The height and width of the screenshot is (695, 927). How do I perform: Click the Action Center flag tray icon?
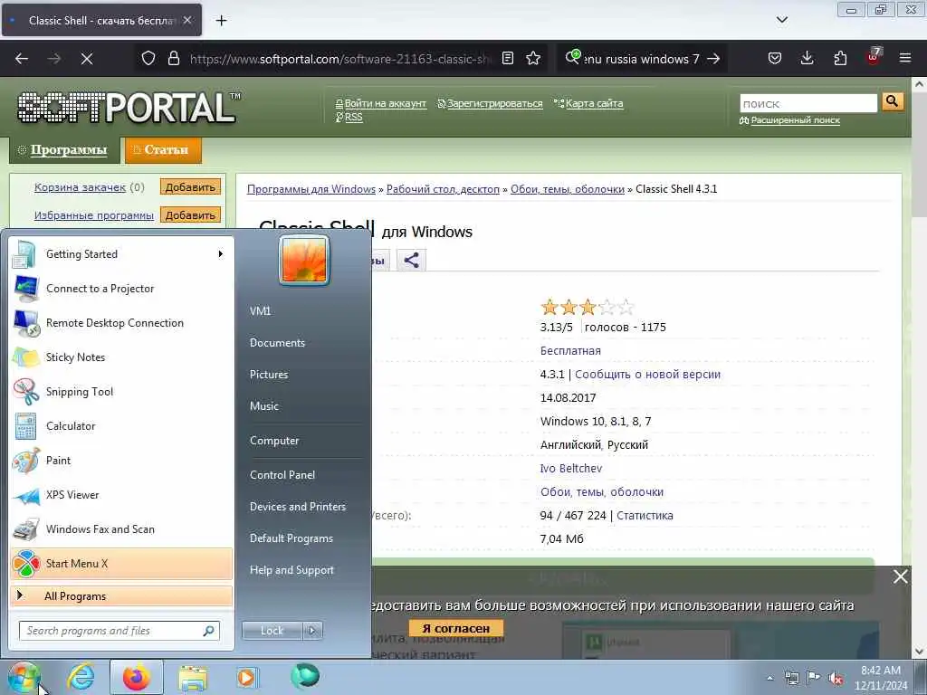point(814,678)
